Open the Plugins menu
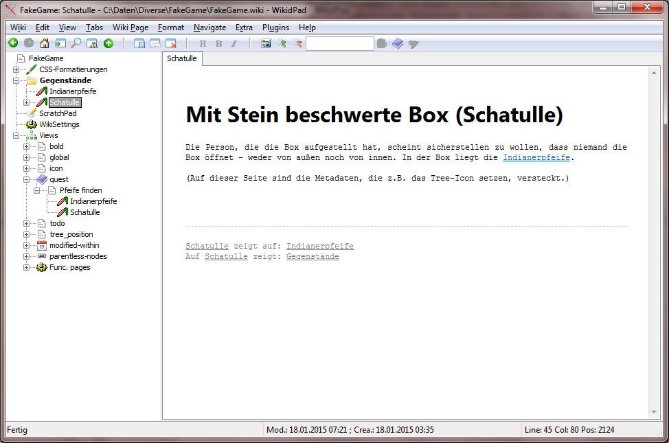Image resolution: width=669 pixels, height=443 pixels. [275, 27]
